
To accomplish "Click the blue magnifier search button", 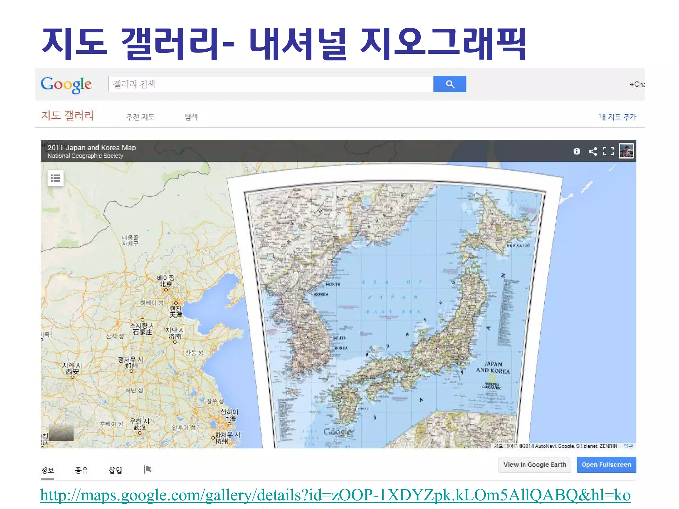I will point(449,84).
